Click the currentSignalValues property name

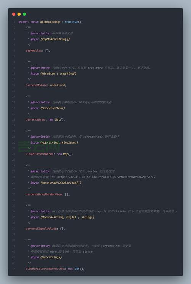tap(41, 229)
